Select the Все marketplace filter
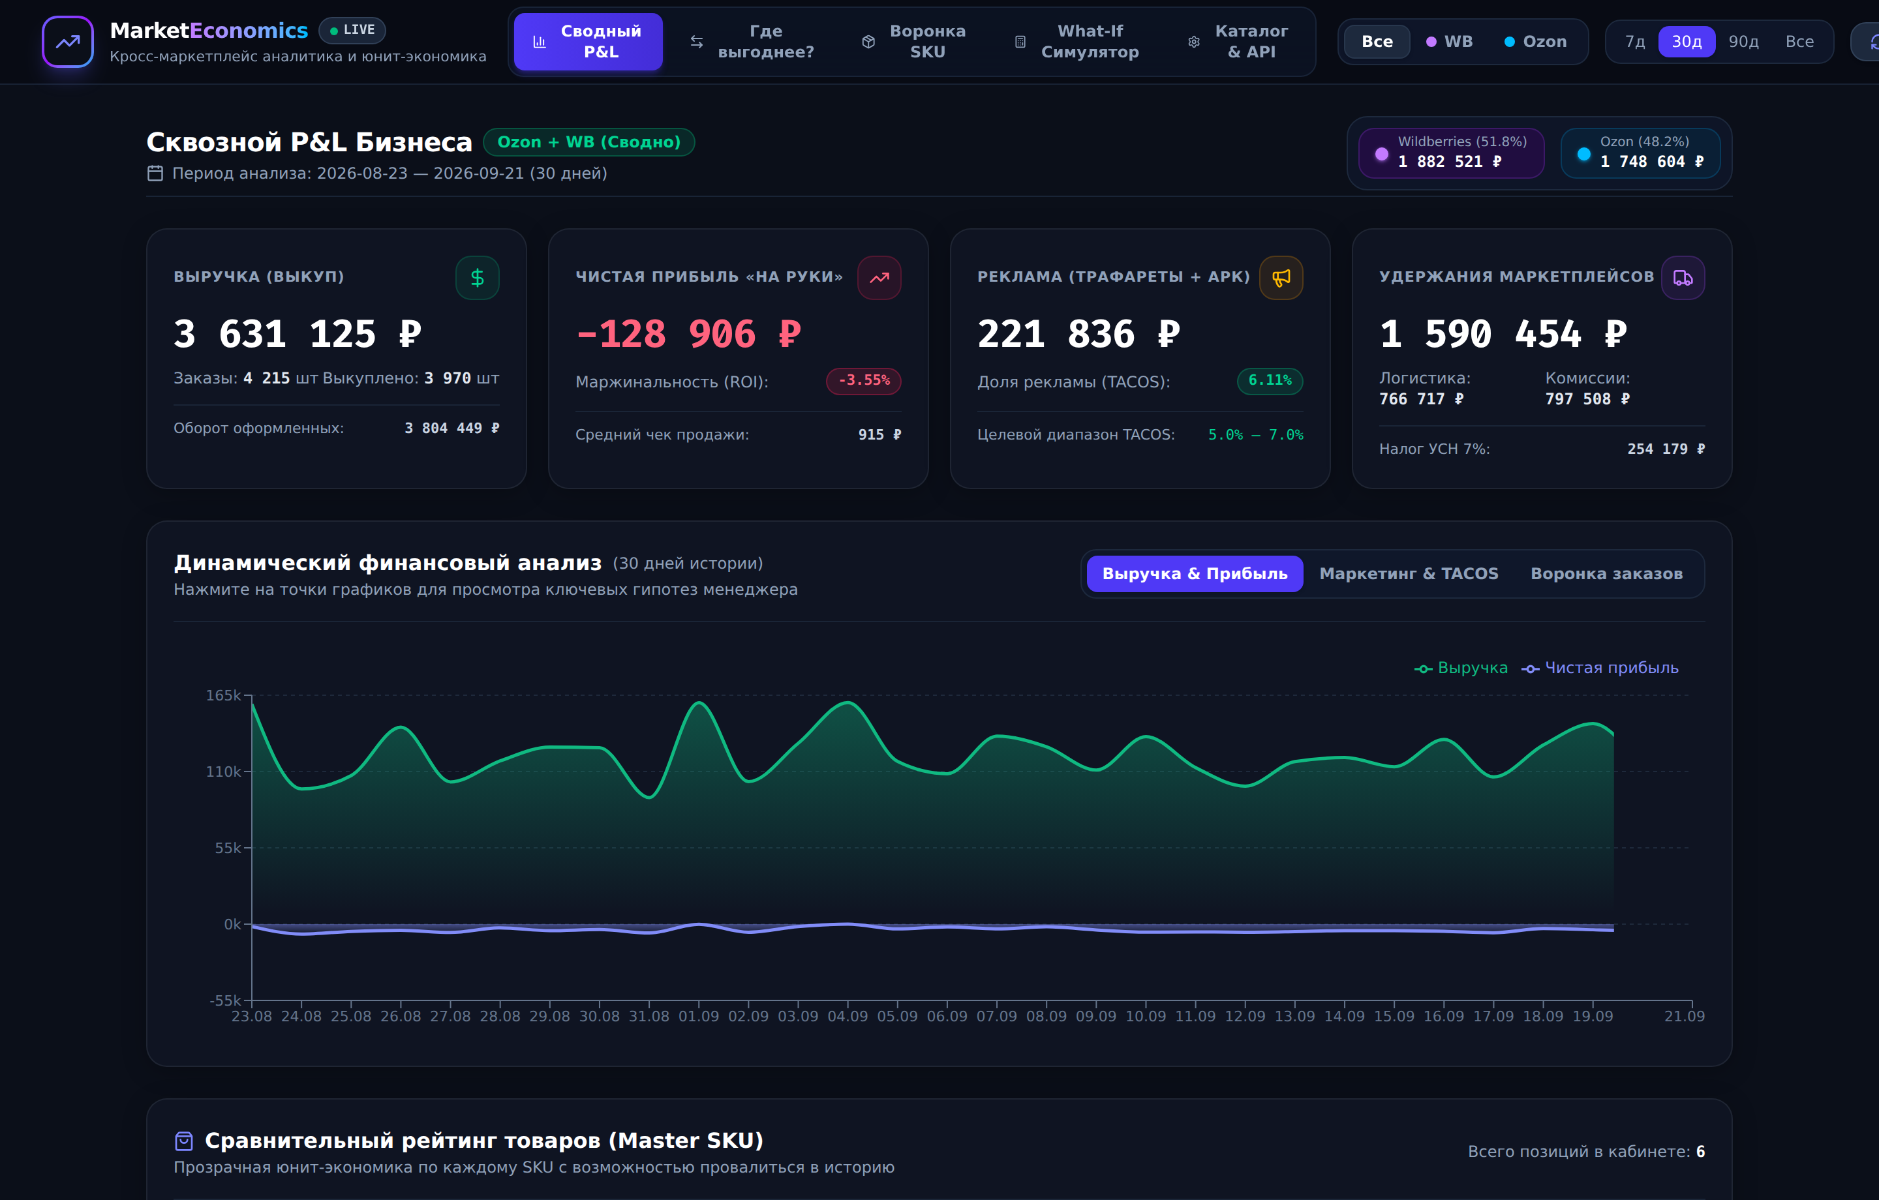Viewport: 1879px width, 1200px height. click(1377, 41)
